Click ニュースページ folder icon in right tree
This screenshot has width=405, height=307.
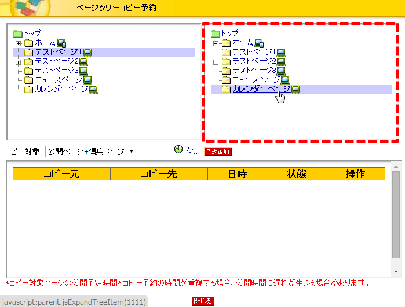tap(227, 80)
